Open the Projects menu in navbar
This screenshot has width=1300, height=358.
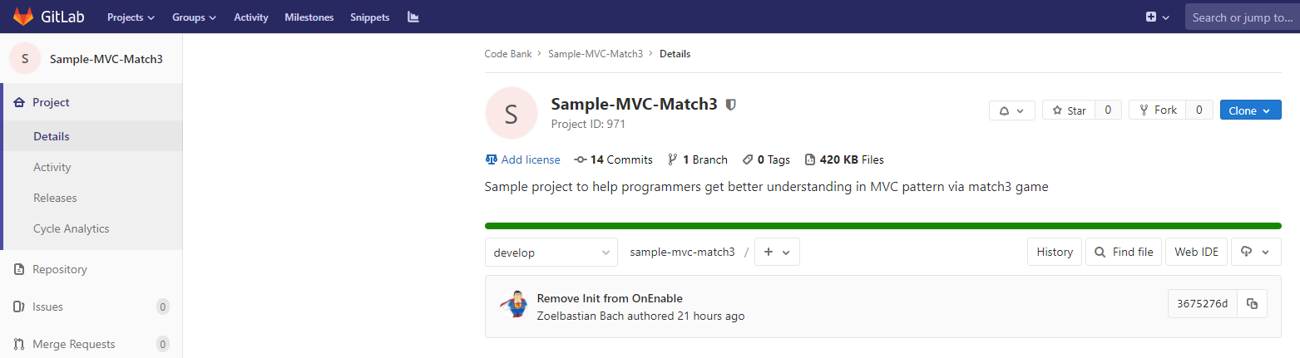(131, 17)
